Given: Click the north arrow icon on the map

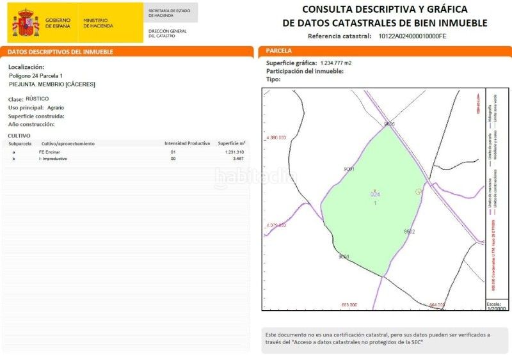Looking at the screenshot, I should tap(478, 104).
